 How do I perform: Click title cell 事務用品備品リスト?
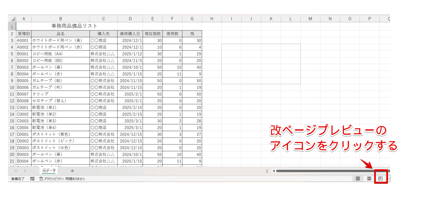(74, 26)
